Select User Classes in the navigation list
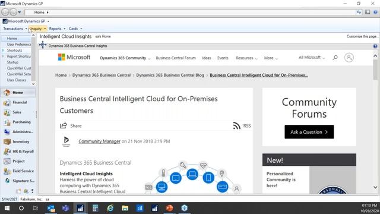 [x=17, y=80]
